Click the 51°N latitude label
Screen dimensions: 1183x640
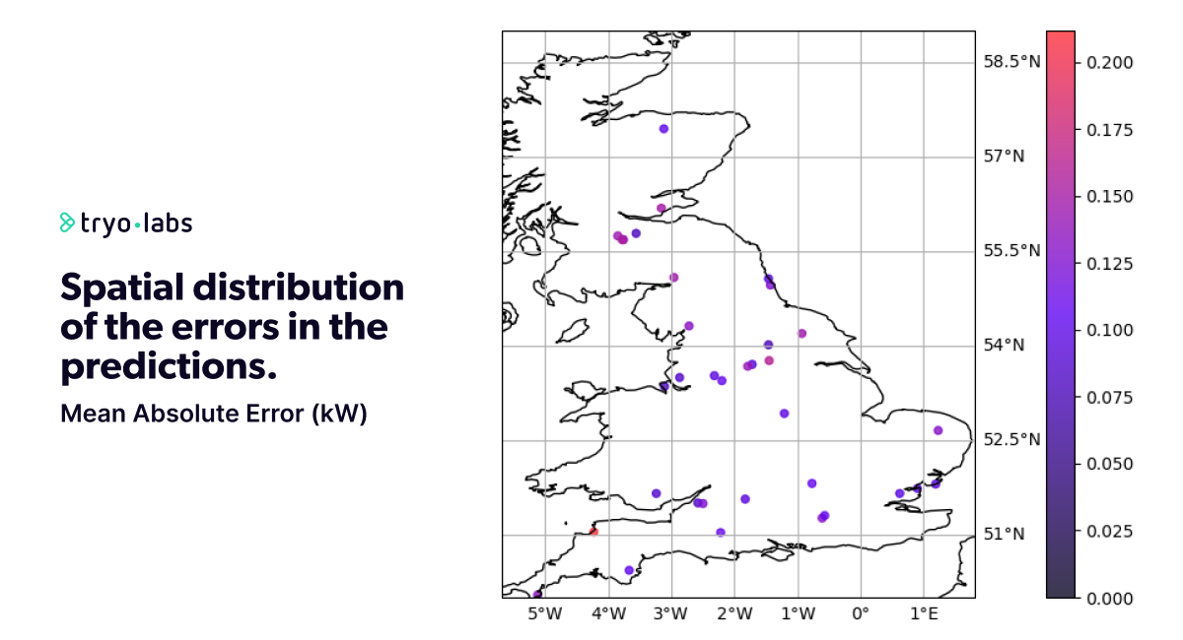pos(1004,534)
